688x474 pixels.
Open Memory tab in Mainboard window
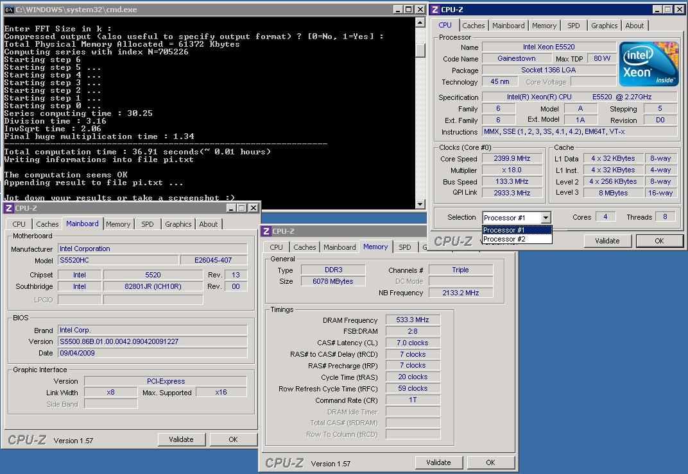(118, 224)
